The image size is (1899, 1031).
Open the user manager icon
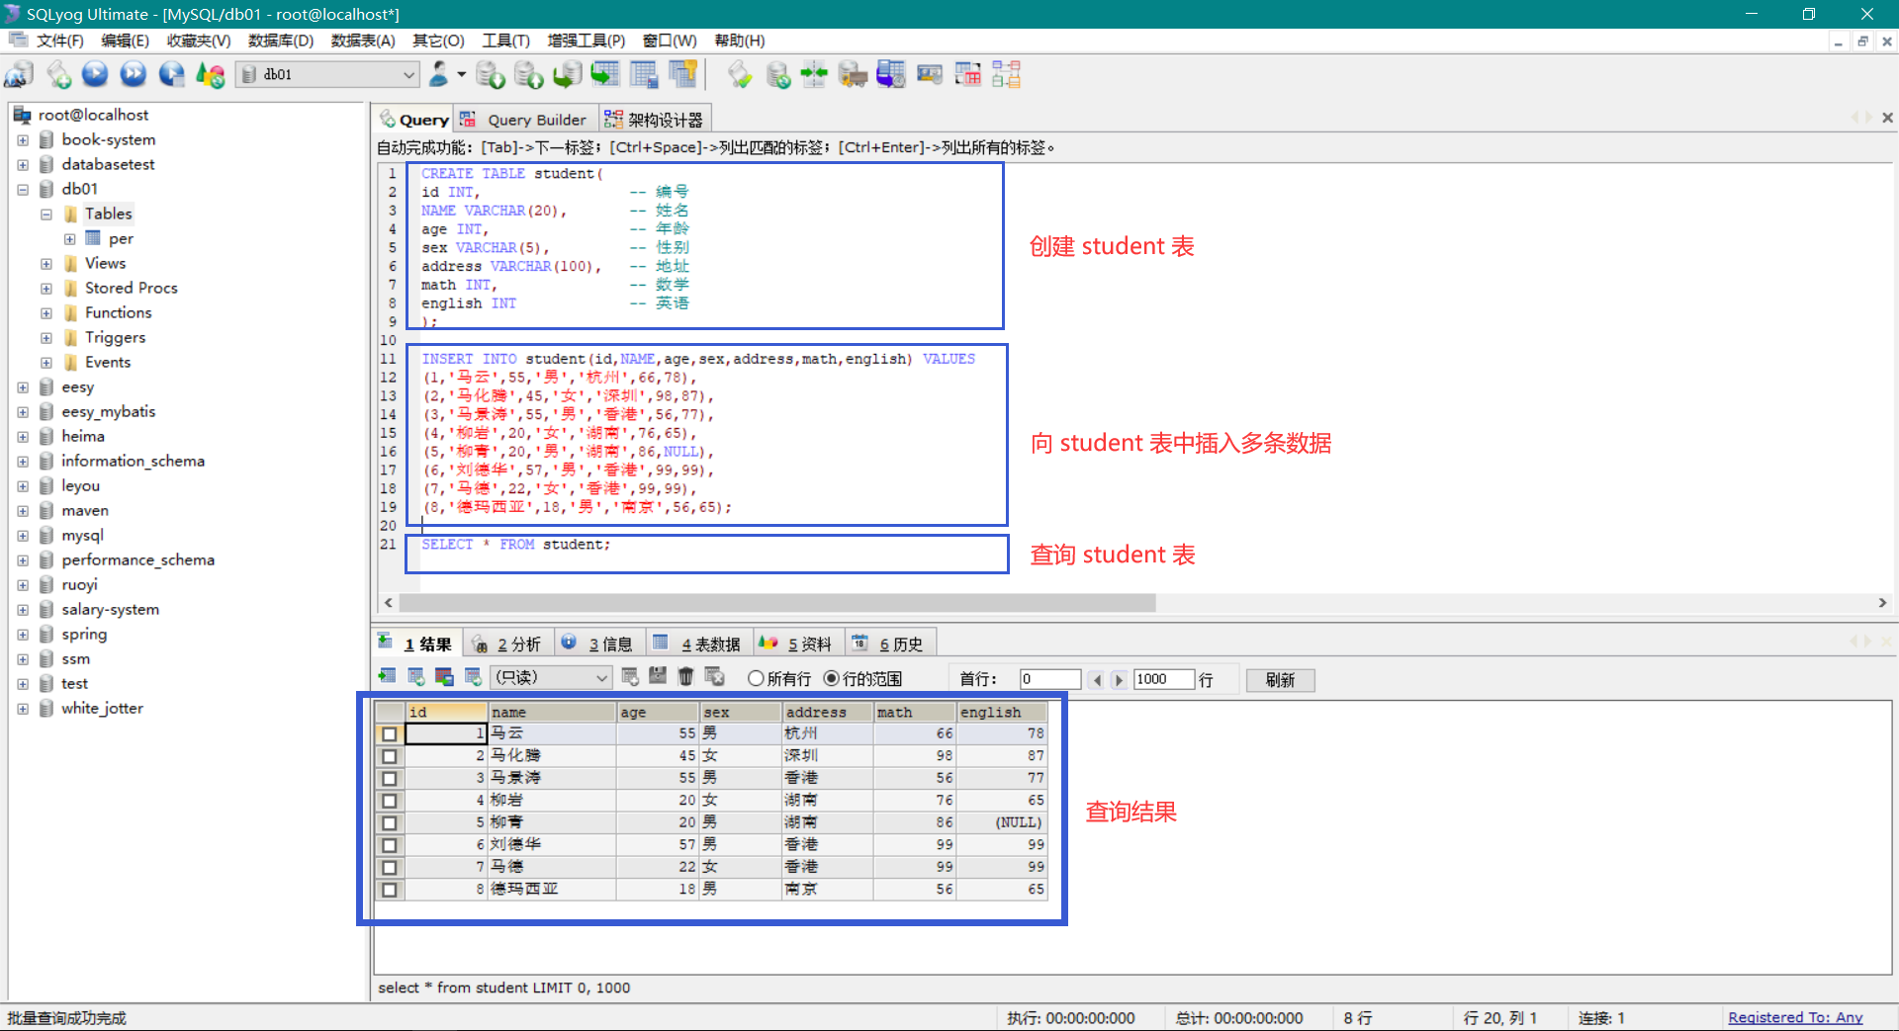(439, 74)
